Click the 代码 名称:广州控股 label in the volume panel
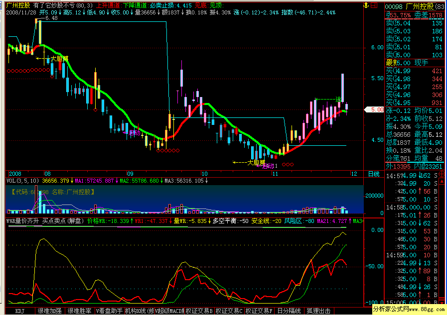The height and width of the screenshot is (315, 447). pos(52,192)
